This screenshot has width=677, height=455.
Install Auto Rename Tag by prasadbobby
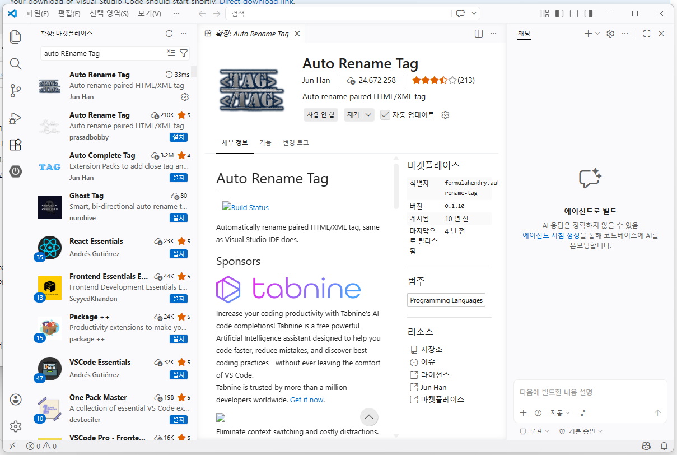click(x=179, y=137)
